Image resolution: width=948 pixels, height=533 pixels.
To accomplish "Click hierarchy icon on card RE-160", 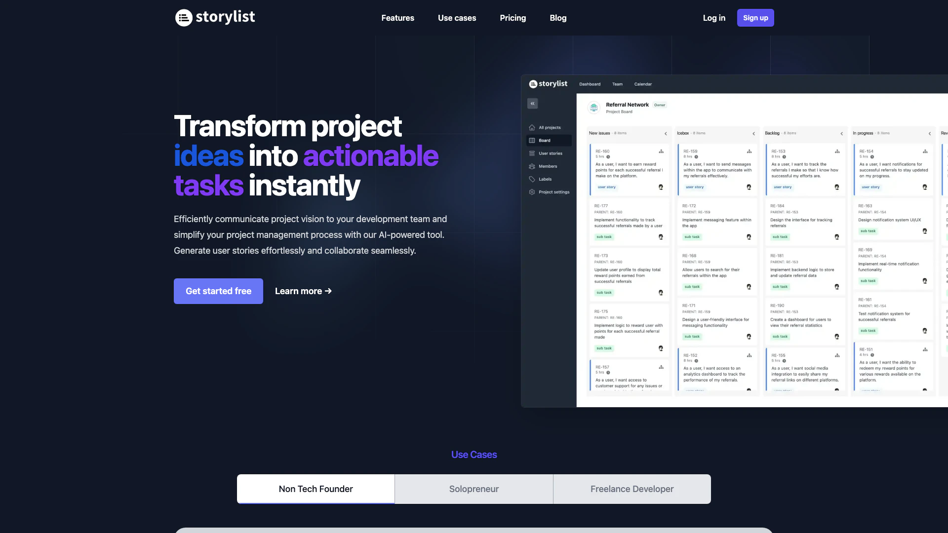I will [x=661, y=152].
